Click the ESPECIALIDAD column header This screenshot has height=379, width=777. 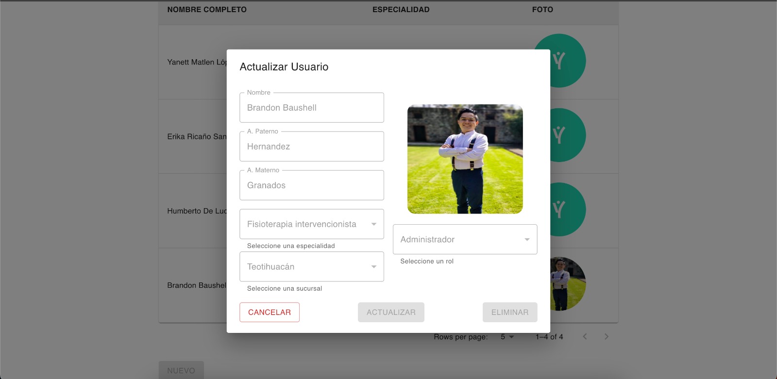[401, 9]
